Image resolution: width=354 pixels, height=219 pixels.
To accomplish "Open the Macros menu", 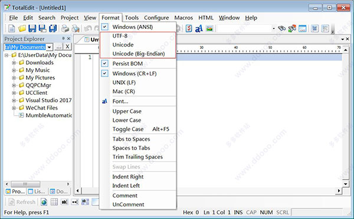I will click(183, 18).
